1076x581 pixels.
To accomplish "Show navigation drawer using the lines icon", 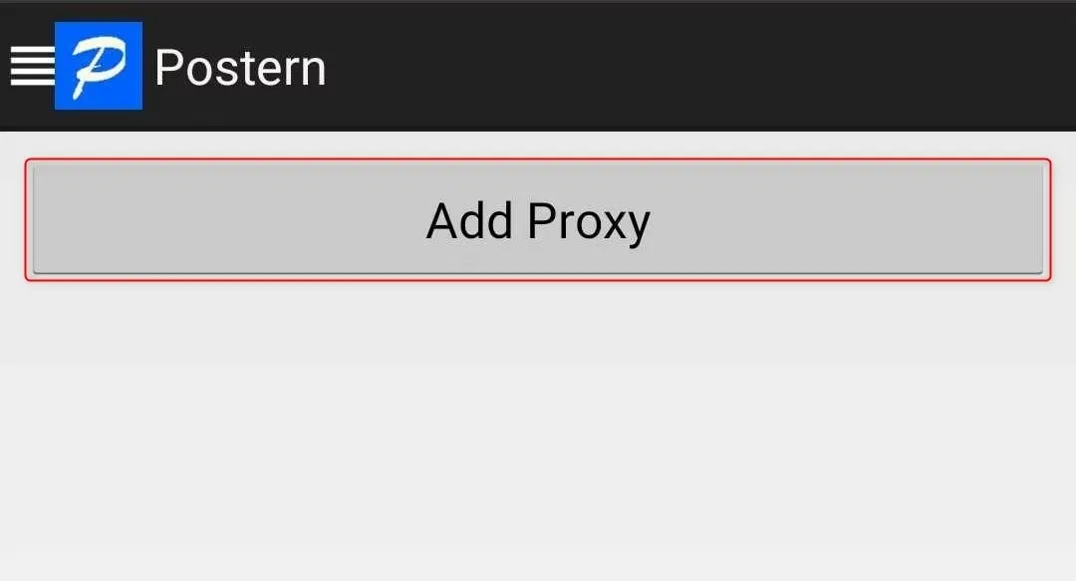I will point(31,67).
